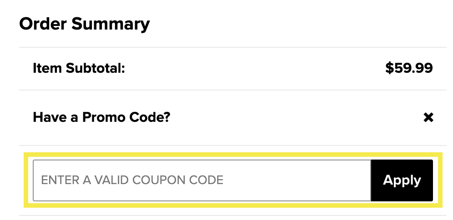Click the Apply button

tap(402, 180)
